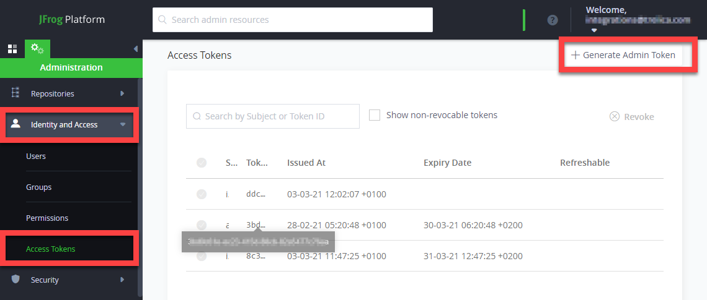The height and width of the screenshot is (300, 707).
Task: Collapse the Identity and Access section
Action: [123, 124]
